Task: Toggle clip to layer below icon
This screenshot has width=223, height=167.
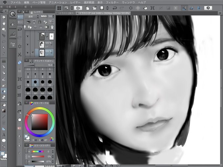Action: [x=29, y=22]
